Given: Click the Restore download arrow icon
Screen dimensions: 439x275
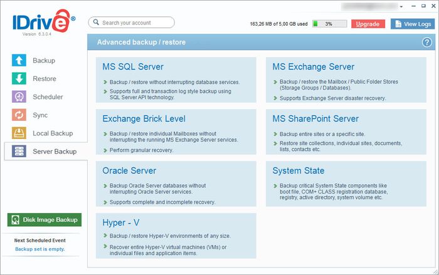Looking at the screenshot, I should click(19, 79).
